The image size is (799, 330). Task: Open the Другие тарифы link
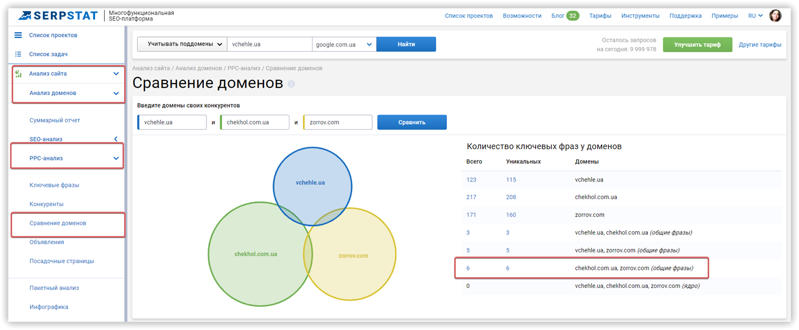(x=760, y=45)
